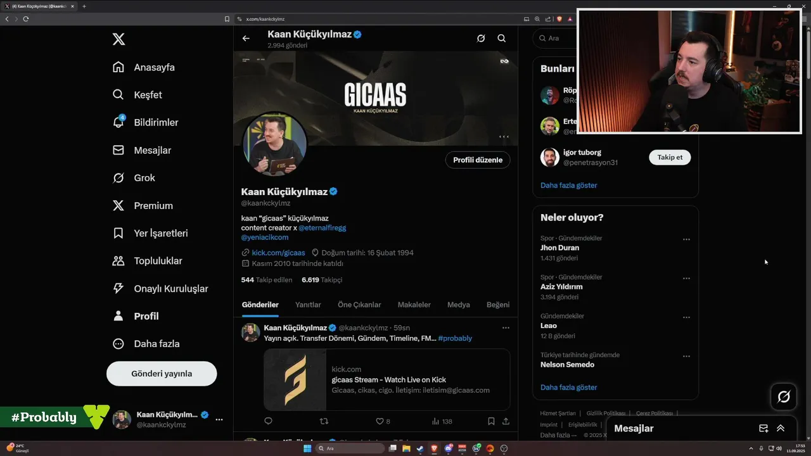Compose a new message in Mesajlar drawer
Screen dimensions: 811x456
tap(763, 429)
